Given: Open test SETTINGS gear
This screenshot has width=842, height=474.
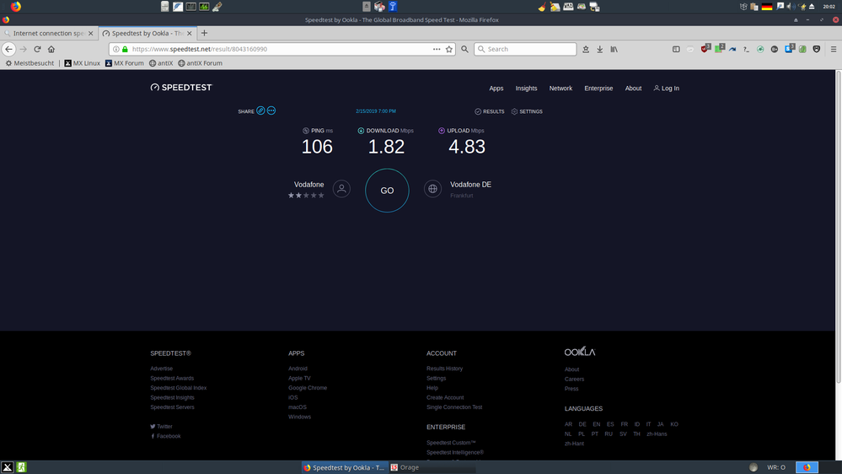Looking at the screenshot, I should [x=526, y=111].
